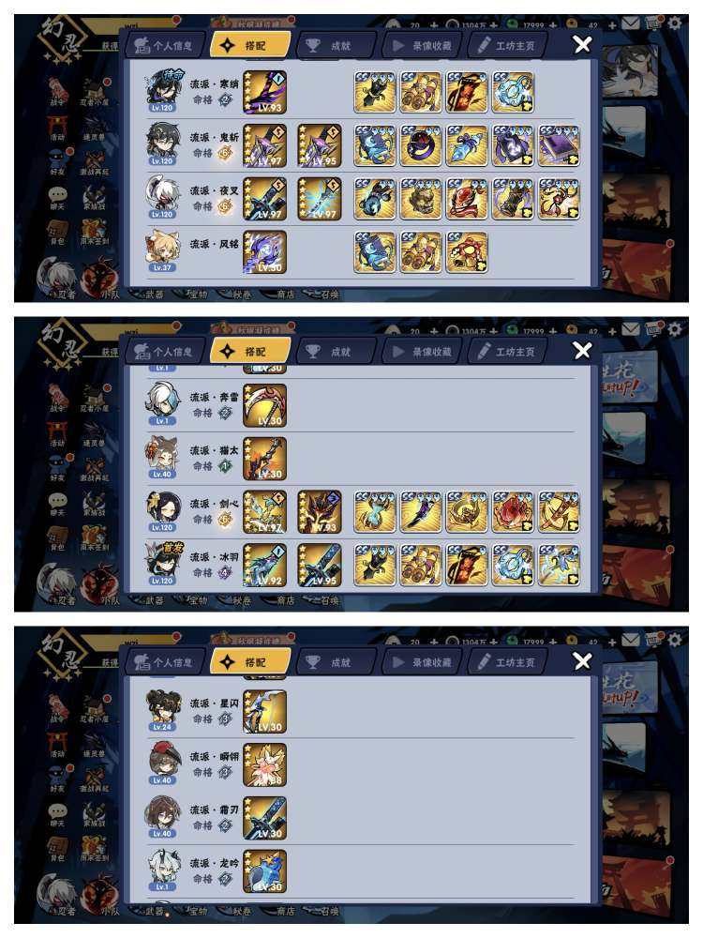Select the 风铭 purple lightning weapon LV.30
The height and width of the screenshot is (938, 703).
tap(265, 251)
